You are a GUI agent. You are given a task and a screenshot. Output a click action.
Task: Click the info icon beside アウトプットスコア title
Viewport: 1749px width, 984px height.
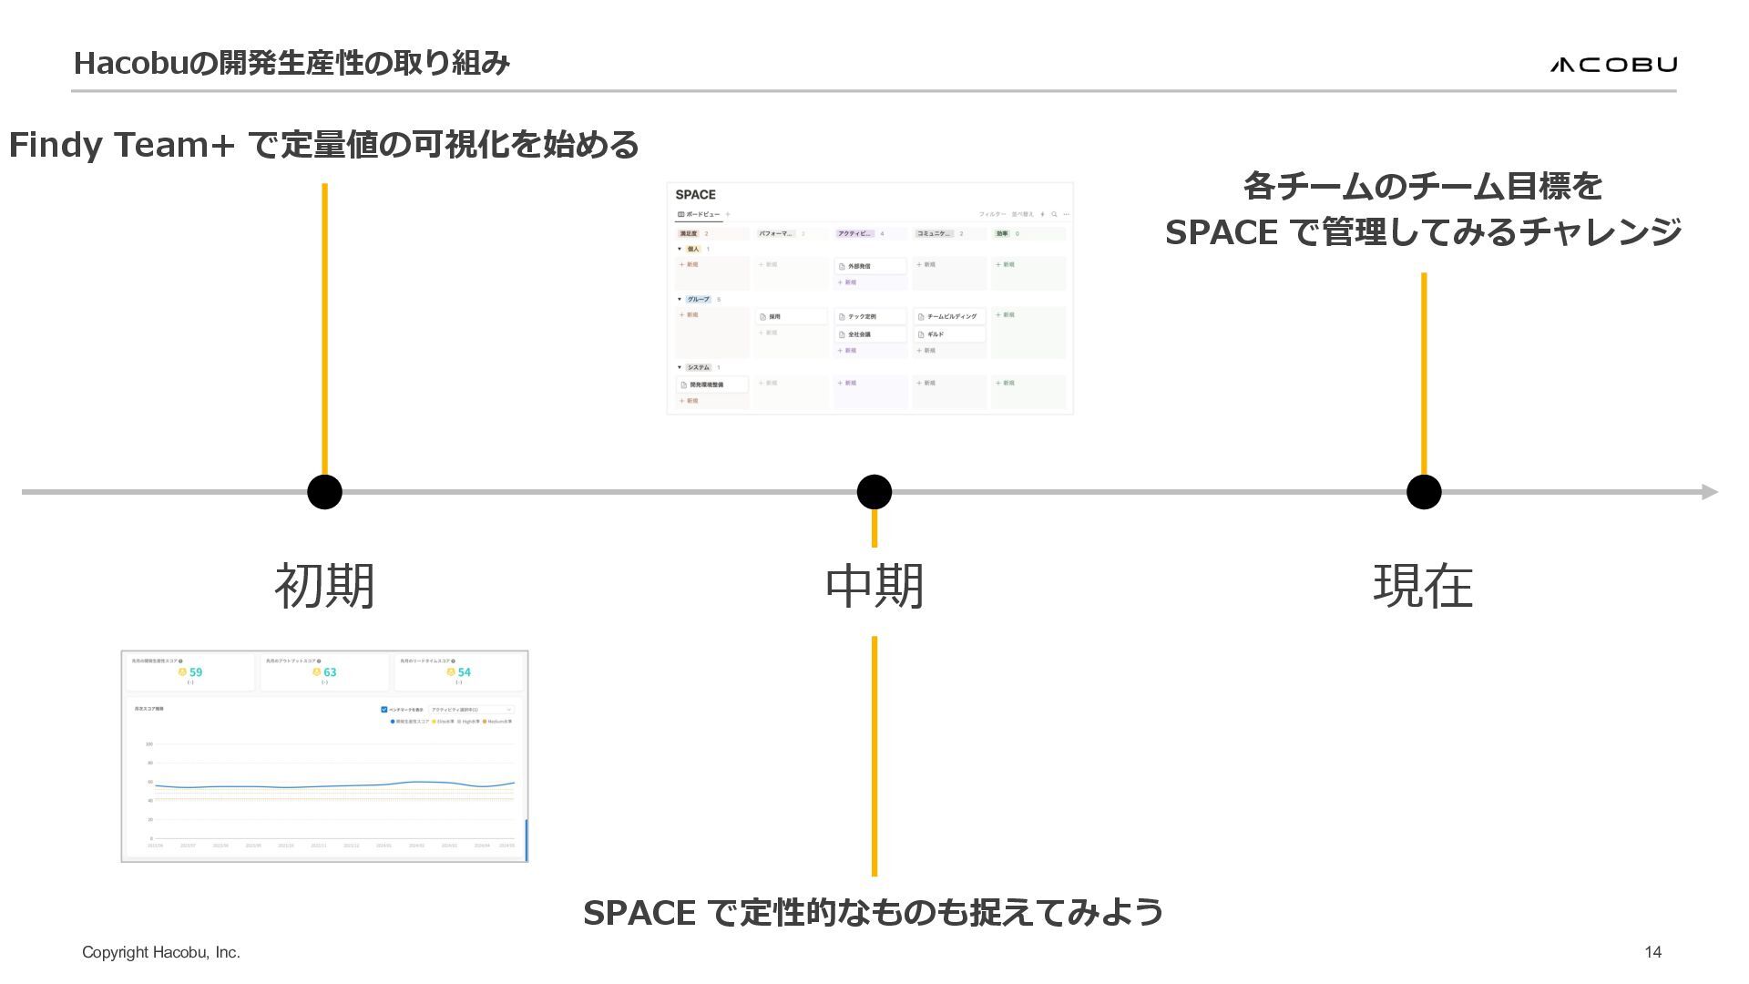tap(319, 661)
